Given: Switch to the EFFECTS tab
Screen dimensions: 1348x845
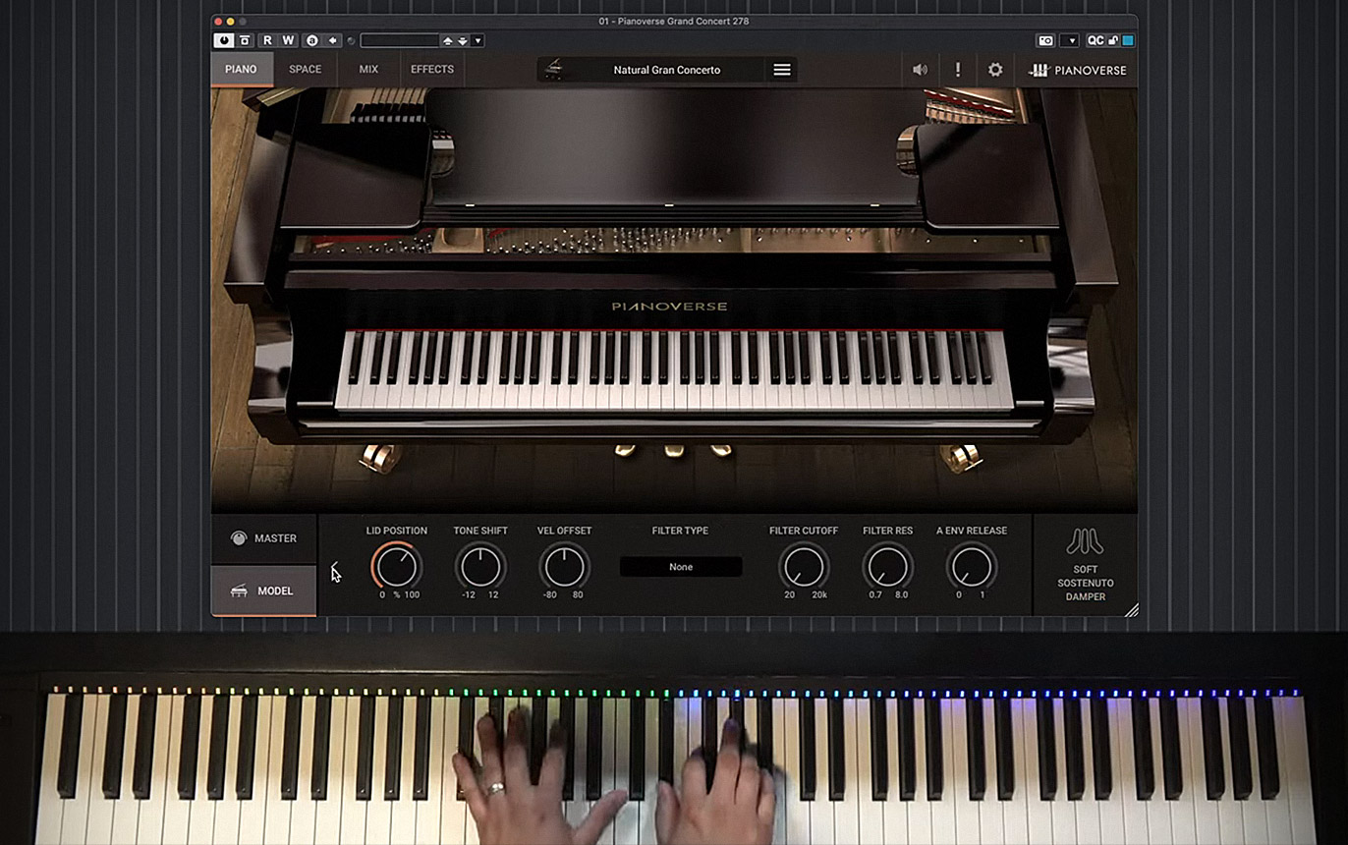Looking at the screenshot, I should [432, 70].
